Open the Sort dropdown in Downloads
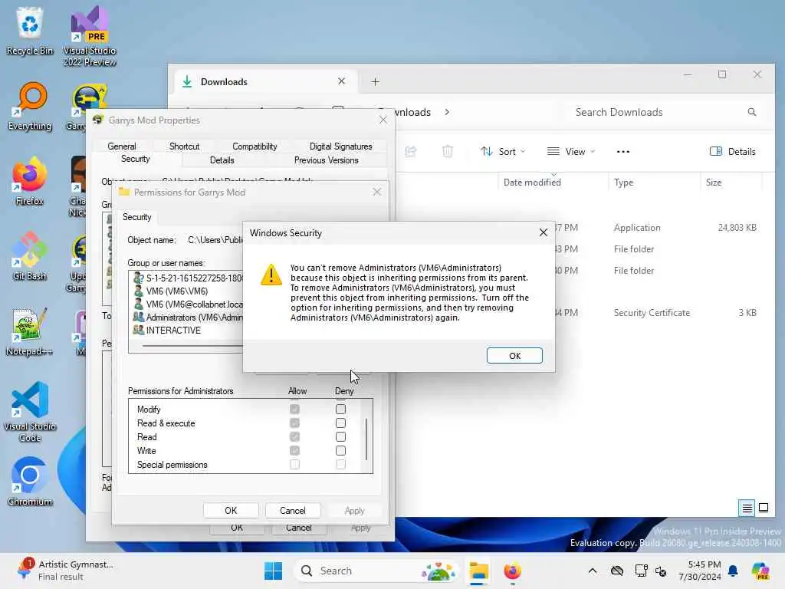Image resolution: width=785 pixels, height=589 pixels. (503, 151)
